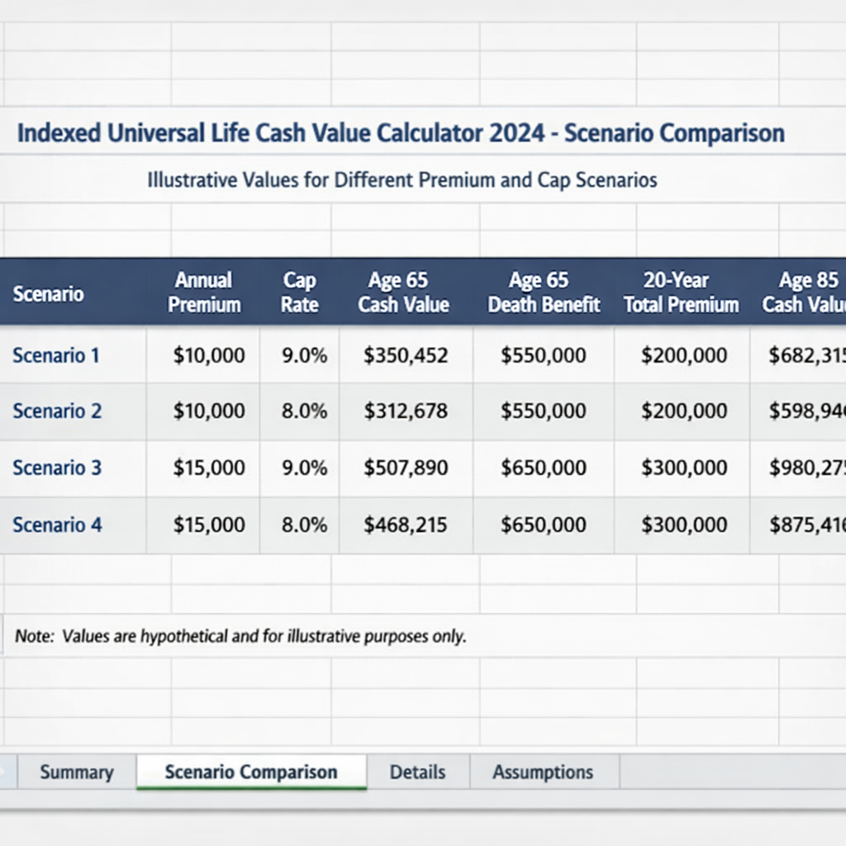
Task: Select the Scenario Comparison sheet tab
Action: pyautogui.click(x=251, y=772)
